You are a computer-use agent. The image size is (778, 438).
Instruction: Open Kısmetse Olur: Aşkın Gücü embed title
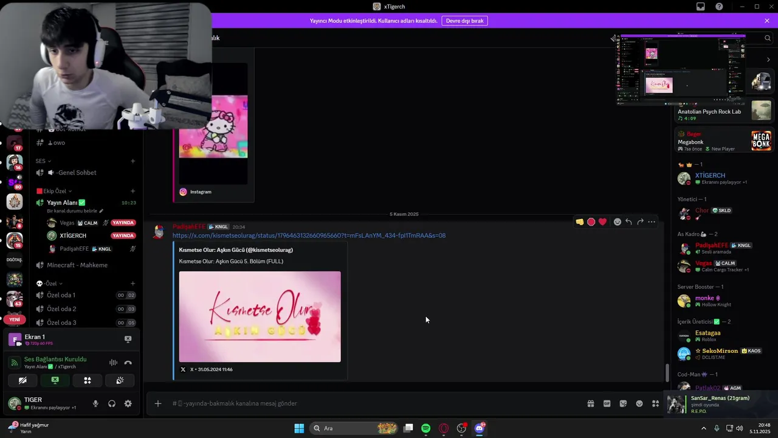pos(236,250)
